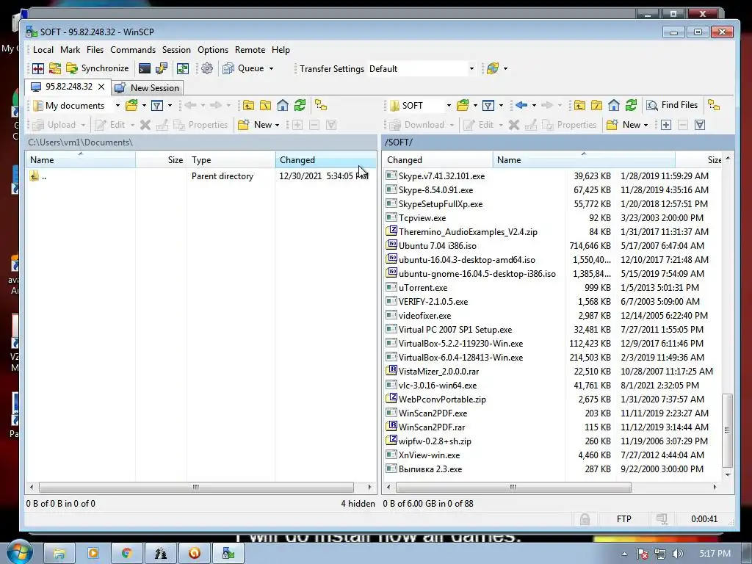Select uTorrent.exe file

click(422, 288)
